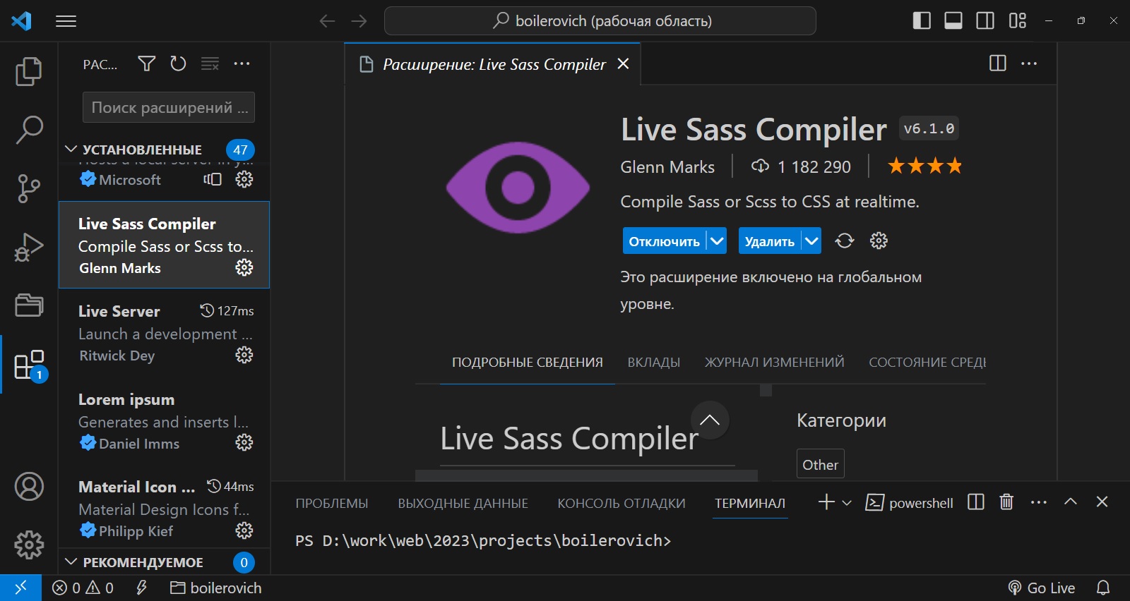
Task: Open the gear for Material Icon row
Action: point(244,530)
